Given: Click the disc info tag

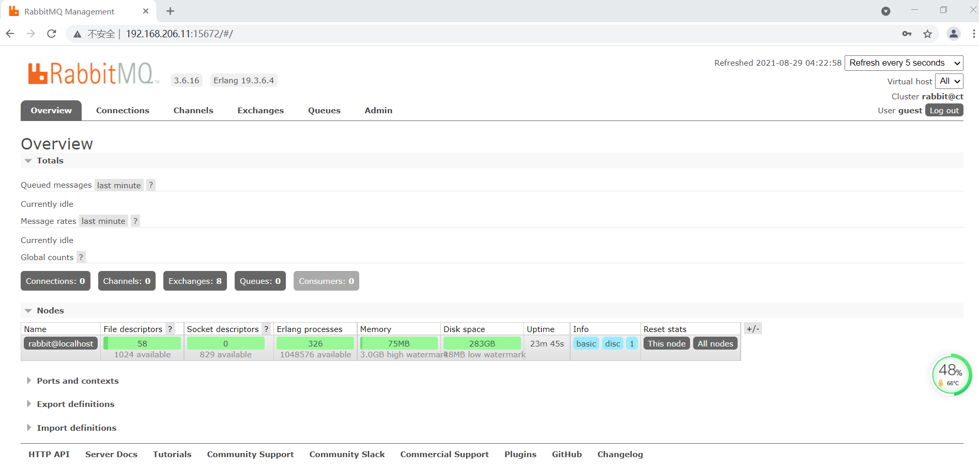Looking at the screenshot, I should click(613, 343).
